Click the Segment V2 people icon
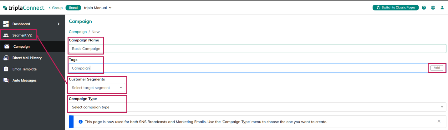This screenshot has height=130, width=448. click(6, 35)
